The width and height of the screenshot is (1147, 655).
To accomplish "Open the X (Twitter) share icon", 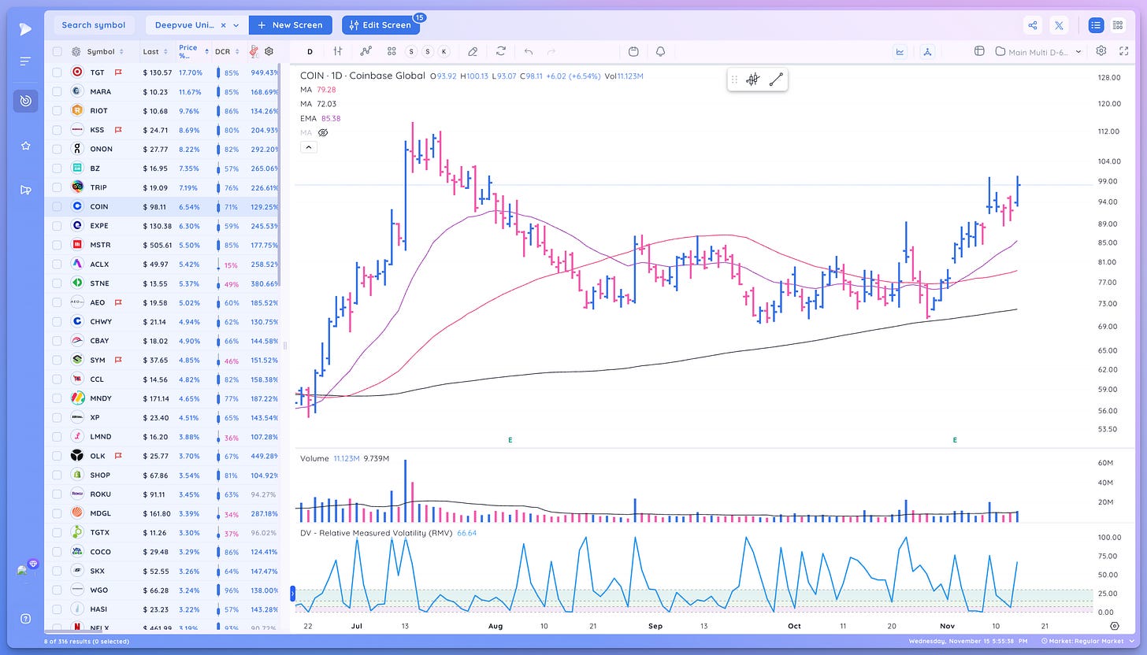I will [x=1060, y=25].
